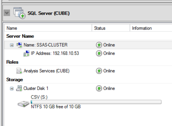Collapse the SSAS-CLUSTER name tree node

12,45
